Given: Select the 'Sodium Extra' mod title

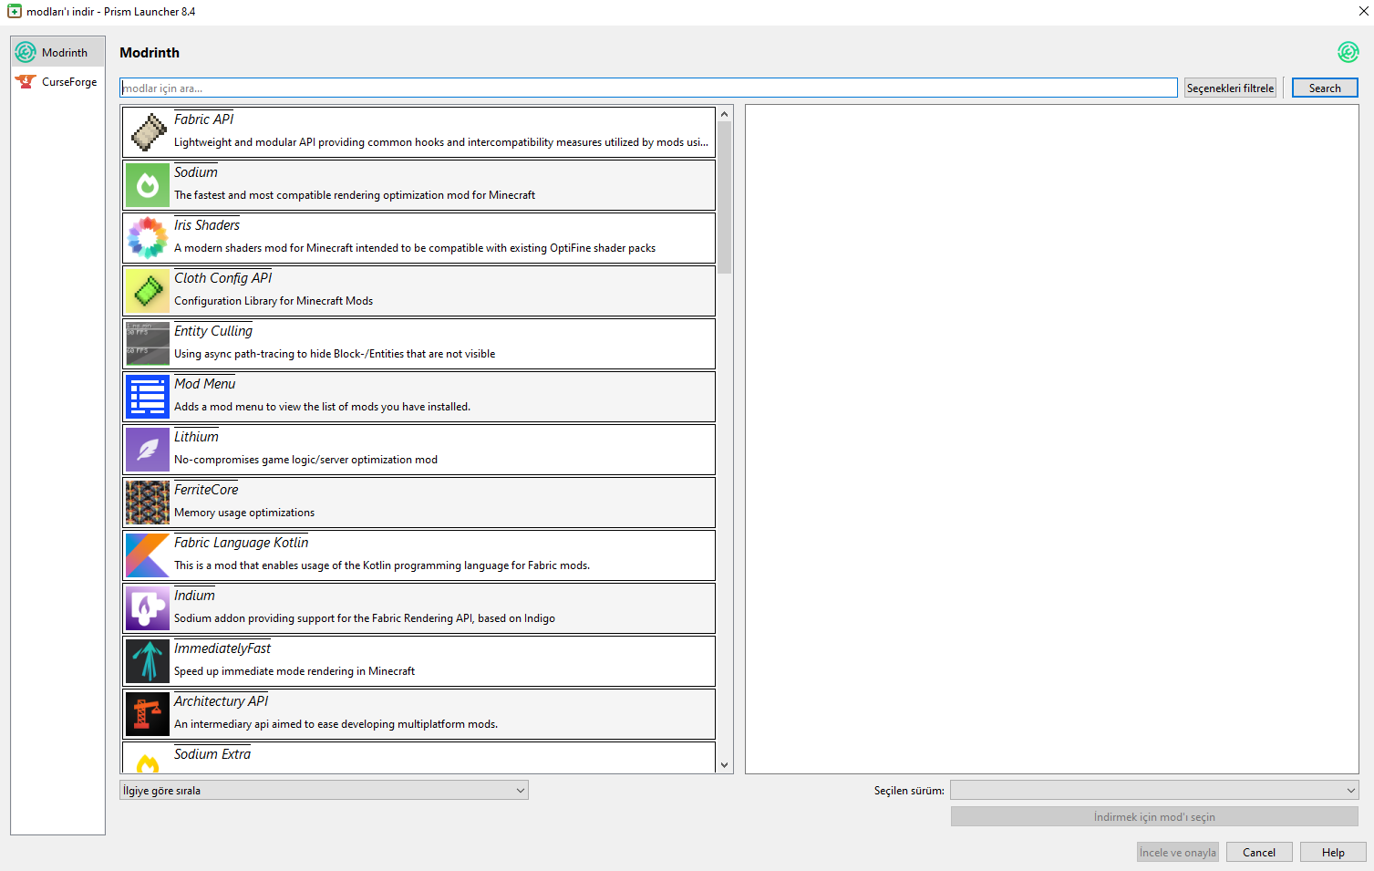Looking at the screenshot, I should pos(212,754).
